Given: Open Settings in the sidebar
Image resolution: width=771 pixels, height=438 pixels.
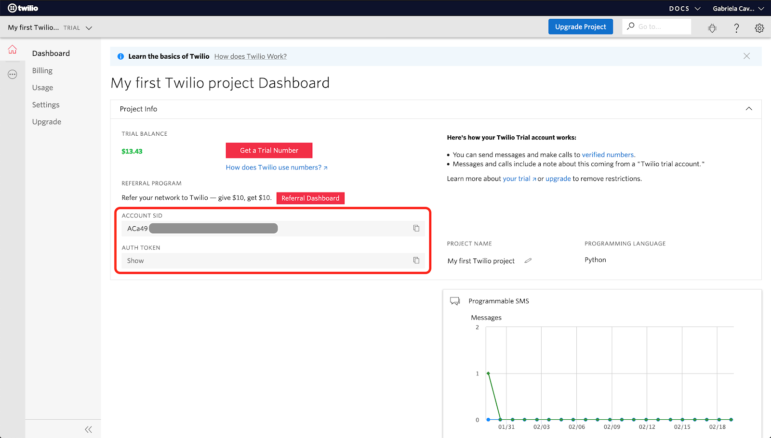Looking at the screenshot, I should click(46, 105).
